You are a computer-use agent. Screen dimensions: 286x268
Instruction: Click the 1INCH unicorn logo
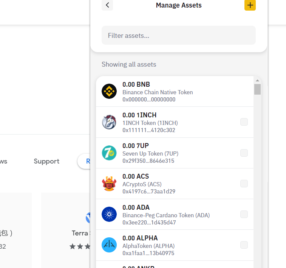(x=109, y=122)
